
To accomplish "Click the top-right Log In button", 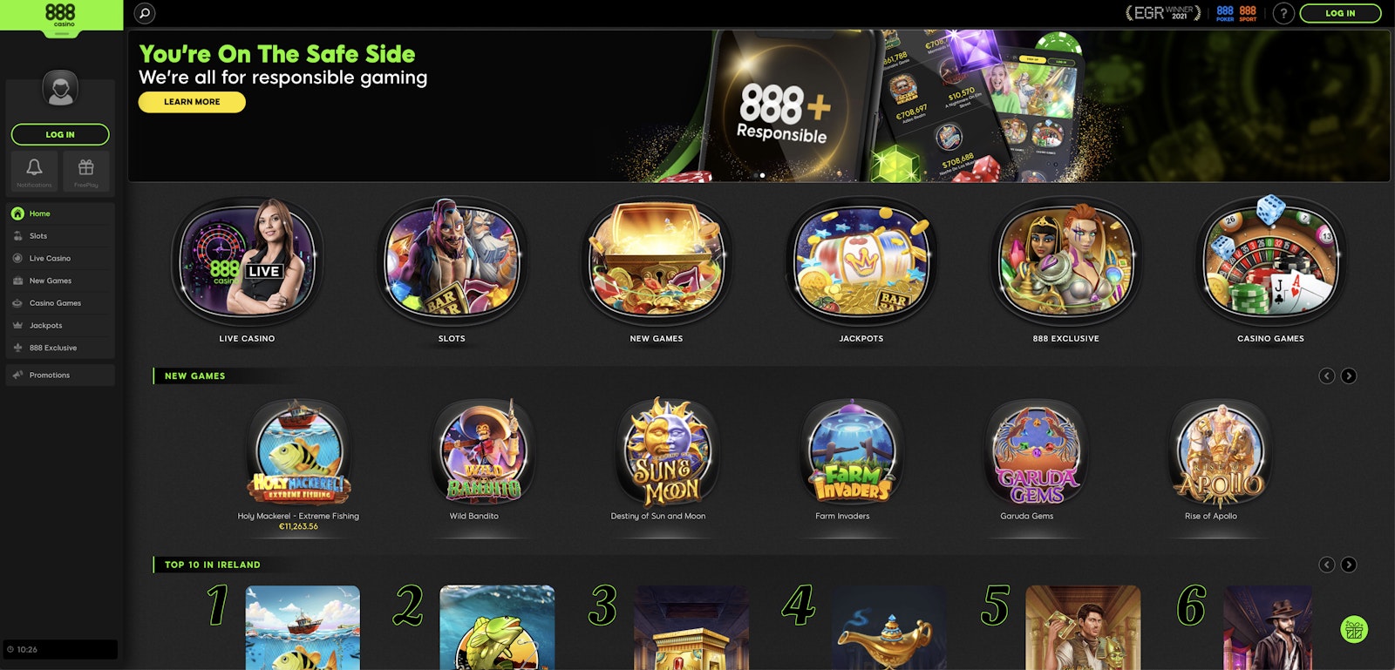I will click(x=1340, y=13).
